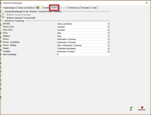This screenshot has height=115, width=151.
Task: Switch to the Performance tab
Action: pyautogui.click(x=74, y=8)
